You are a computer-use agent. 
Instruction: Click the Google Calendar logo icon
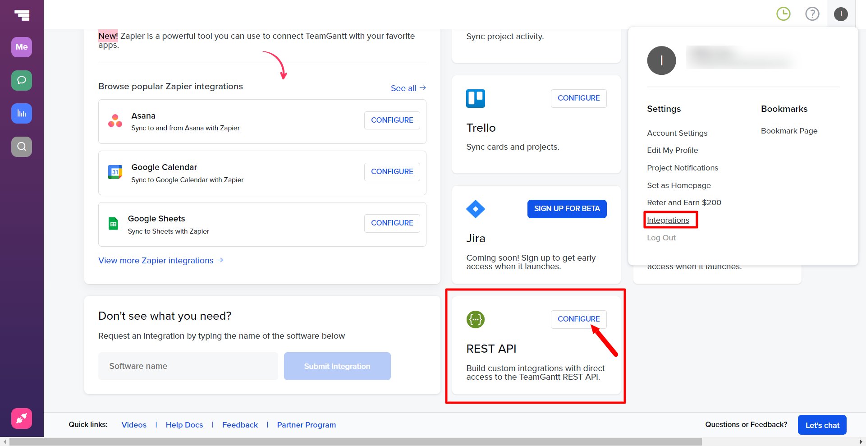click(x=115, y=172)
